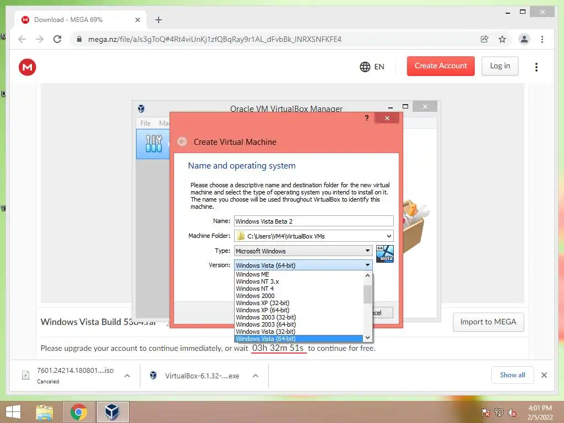Switch to VirtualBox from the taskbar
564x423 pixels.
tap(112, 412)
